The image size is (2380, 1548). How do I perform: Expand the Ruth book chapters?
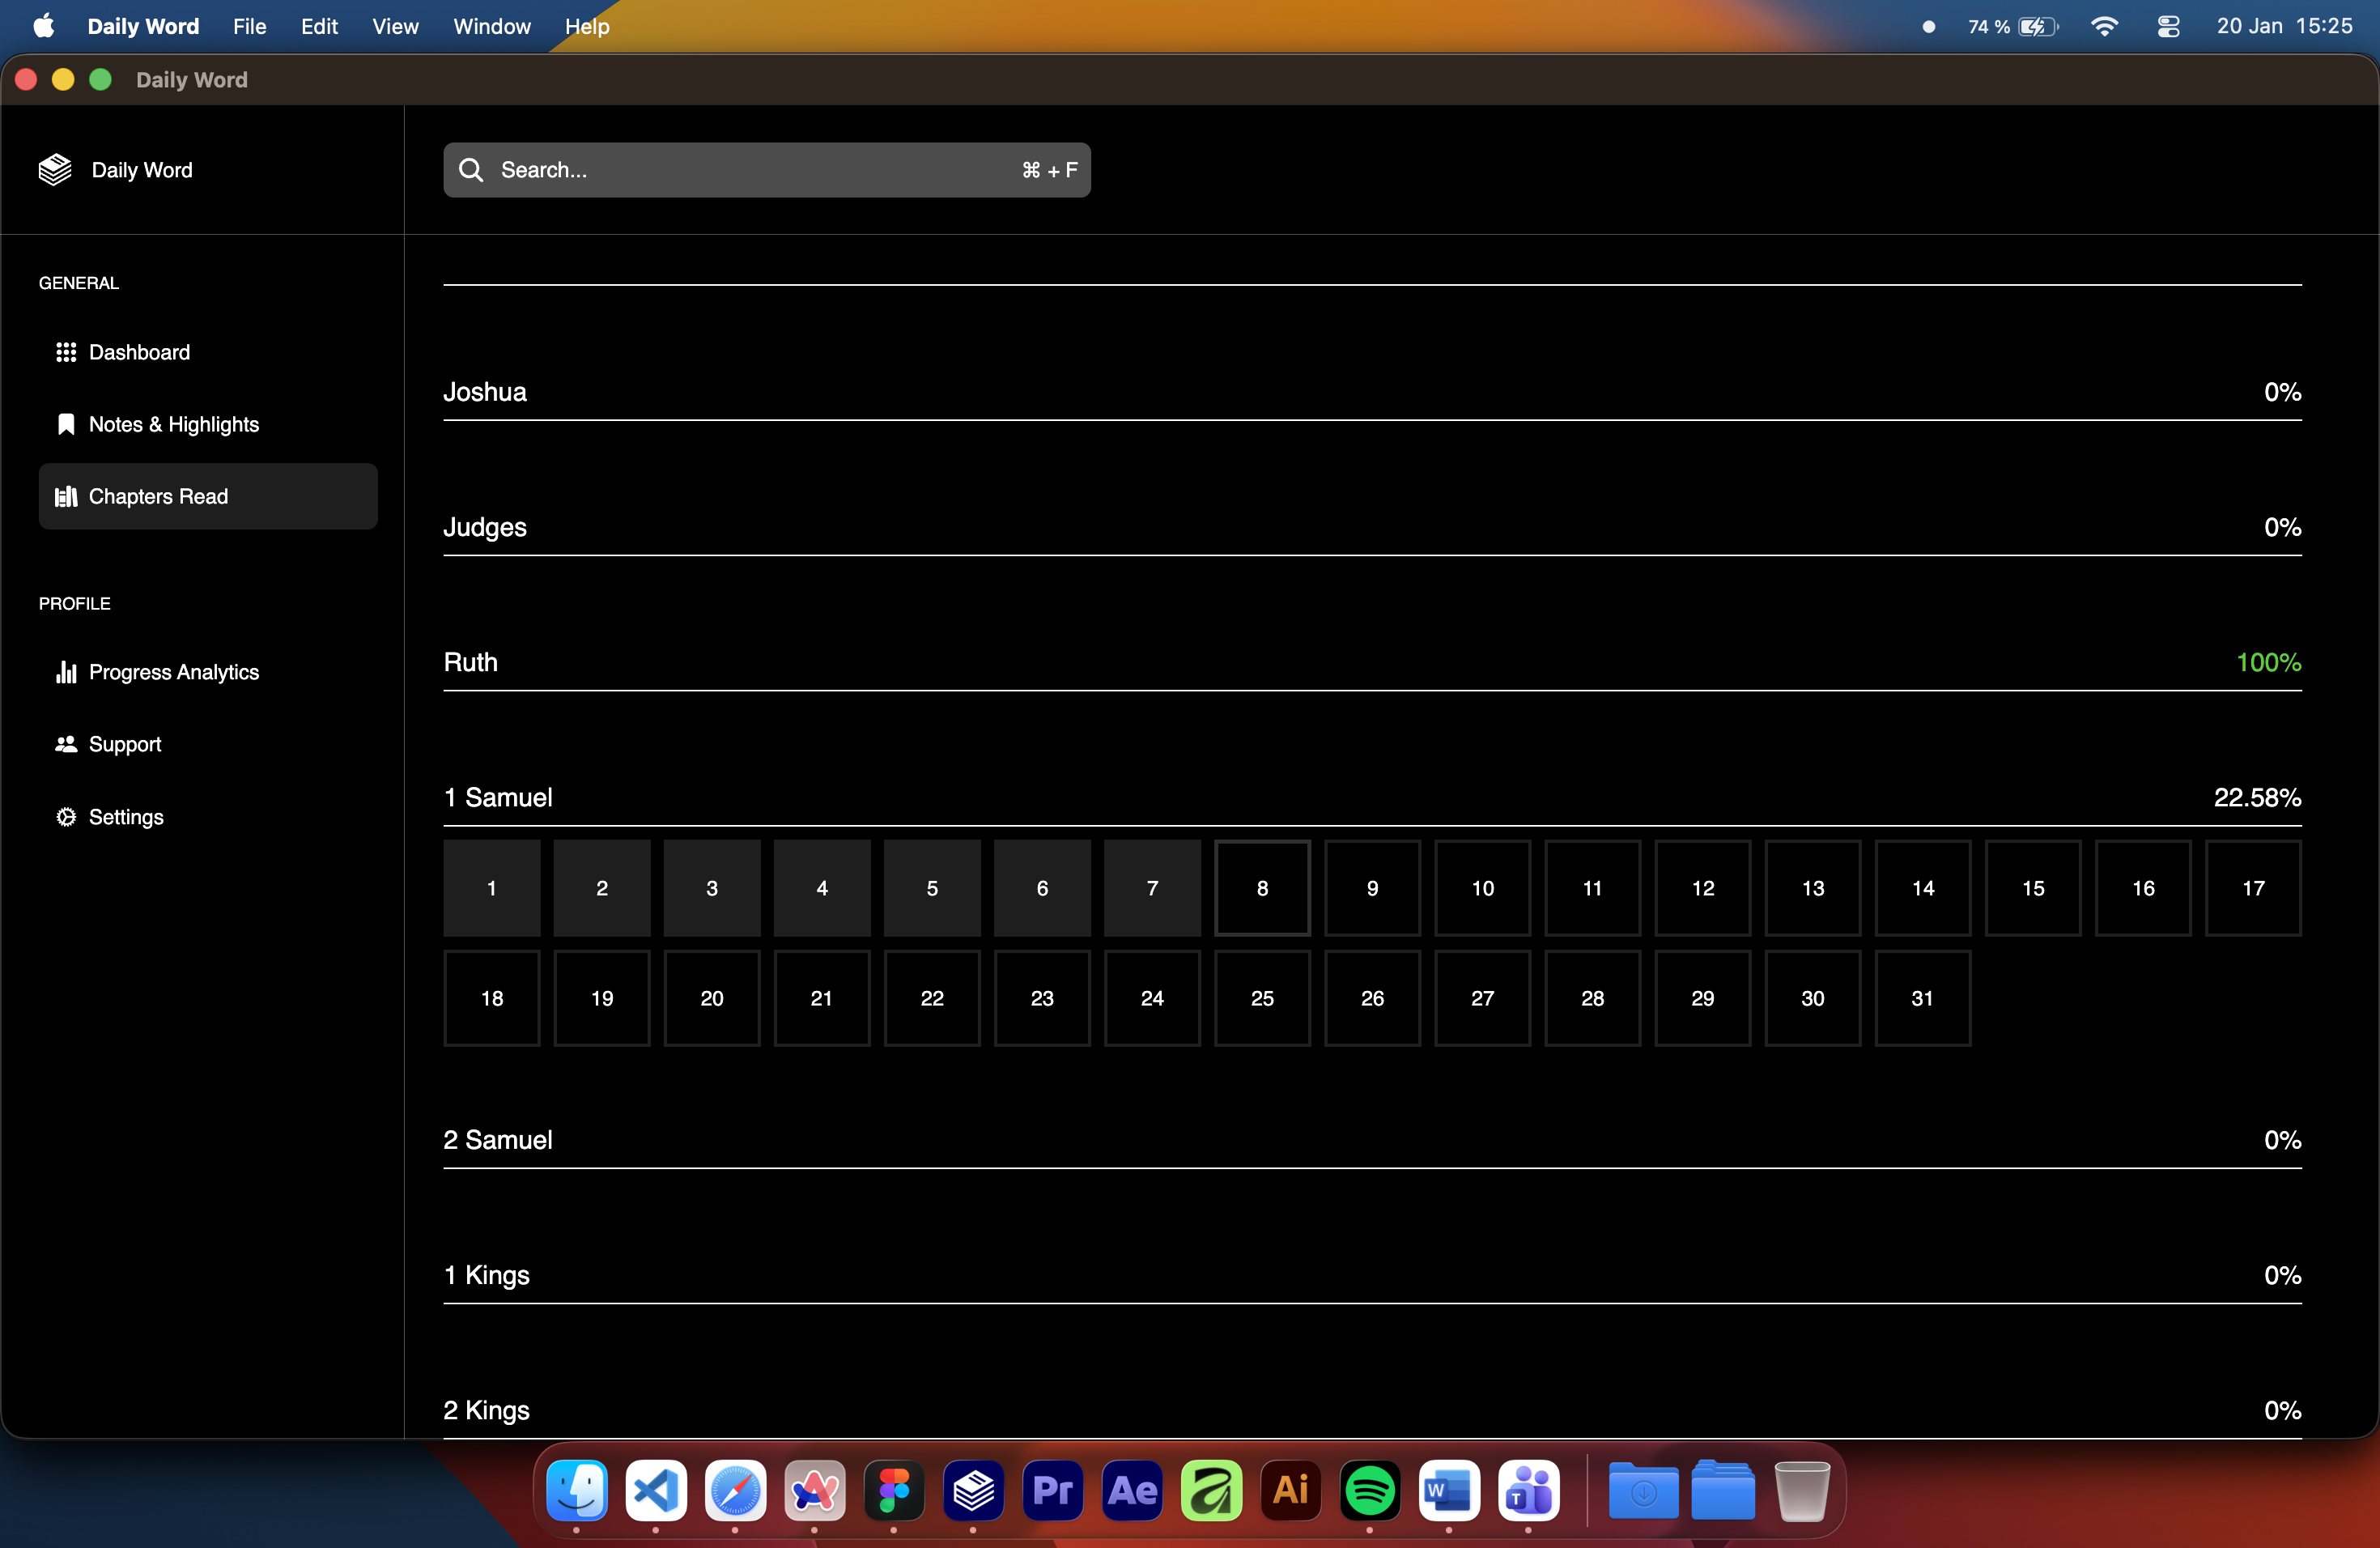(470, 662)
